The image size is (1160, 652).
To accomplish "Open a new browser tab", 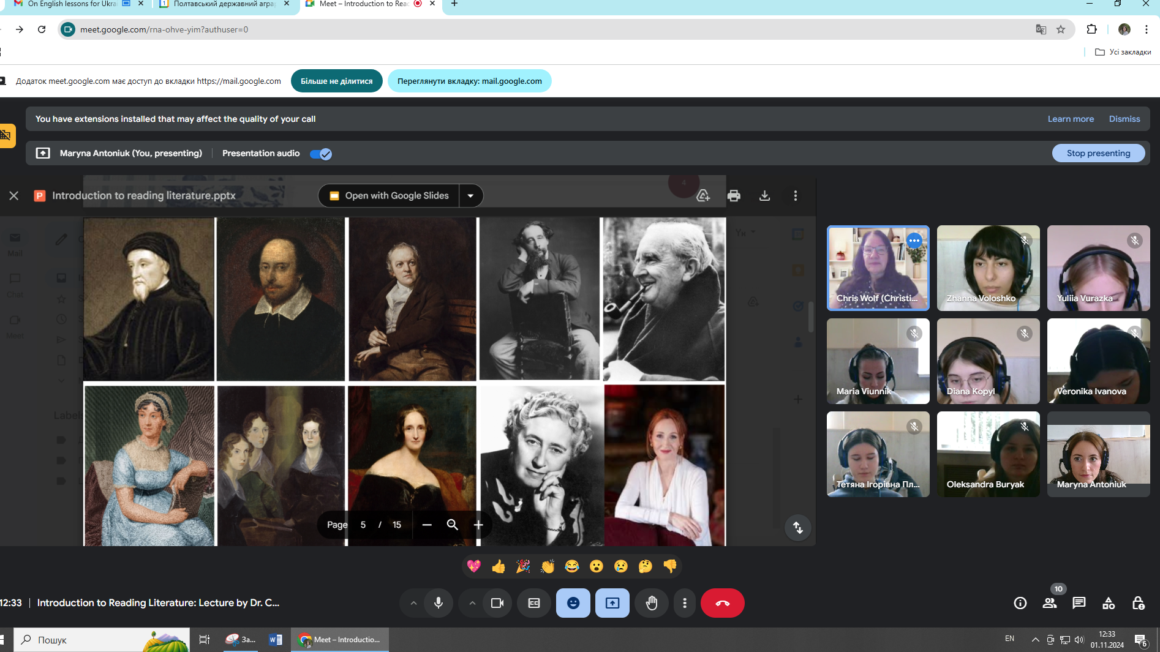I will click(454, 4).
